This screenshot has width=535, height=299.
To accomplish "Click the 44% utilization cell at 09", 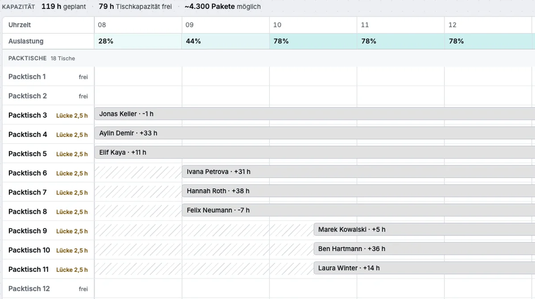I will pyautogui.click(x=226, y=41).
